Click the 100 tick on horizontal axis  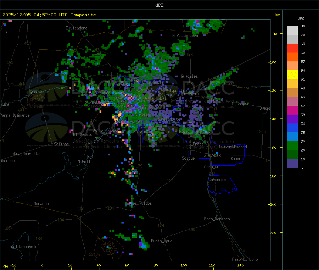click(184, 265)
